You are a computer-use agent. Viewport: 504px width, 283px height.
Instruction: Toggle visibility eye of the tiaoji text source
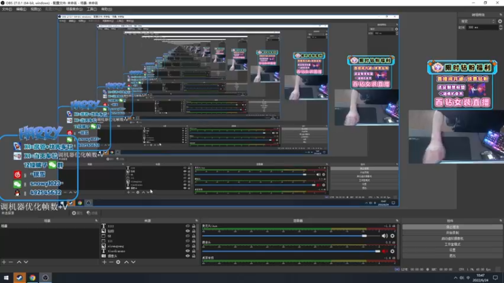click(x=188, y=251)
